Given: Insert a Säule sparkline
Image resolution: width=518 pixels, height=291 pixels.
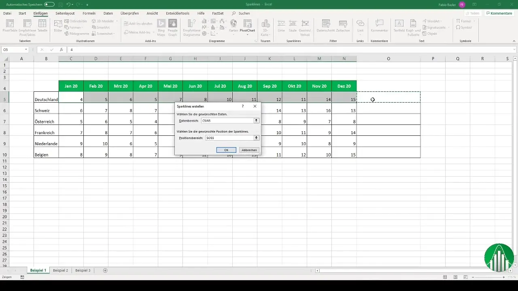Looking at the screenshot, I should tap(293, 26).
